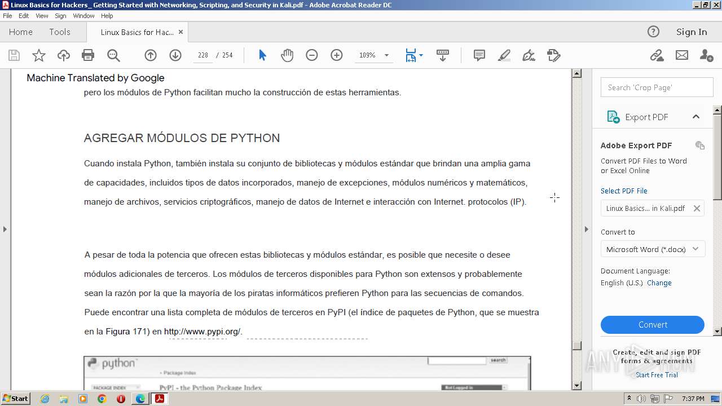Click the page number field

pyautogui.click(x=203, y=55)
